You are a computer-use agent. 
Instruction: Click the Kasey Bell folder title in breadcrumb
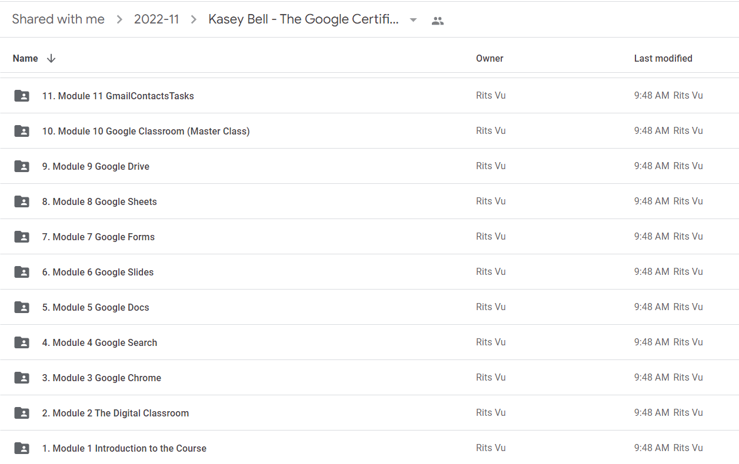304,19
